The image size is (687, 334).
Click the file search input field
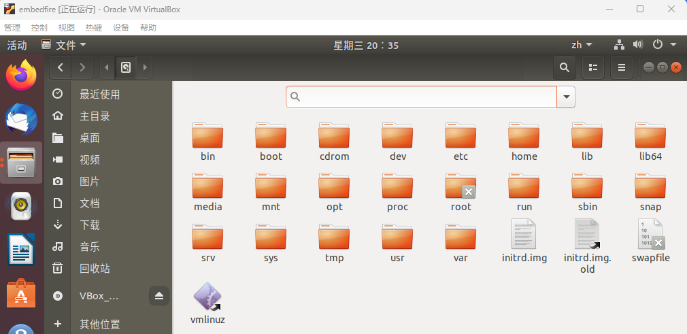[421, 97]
